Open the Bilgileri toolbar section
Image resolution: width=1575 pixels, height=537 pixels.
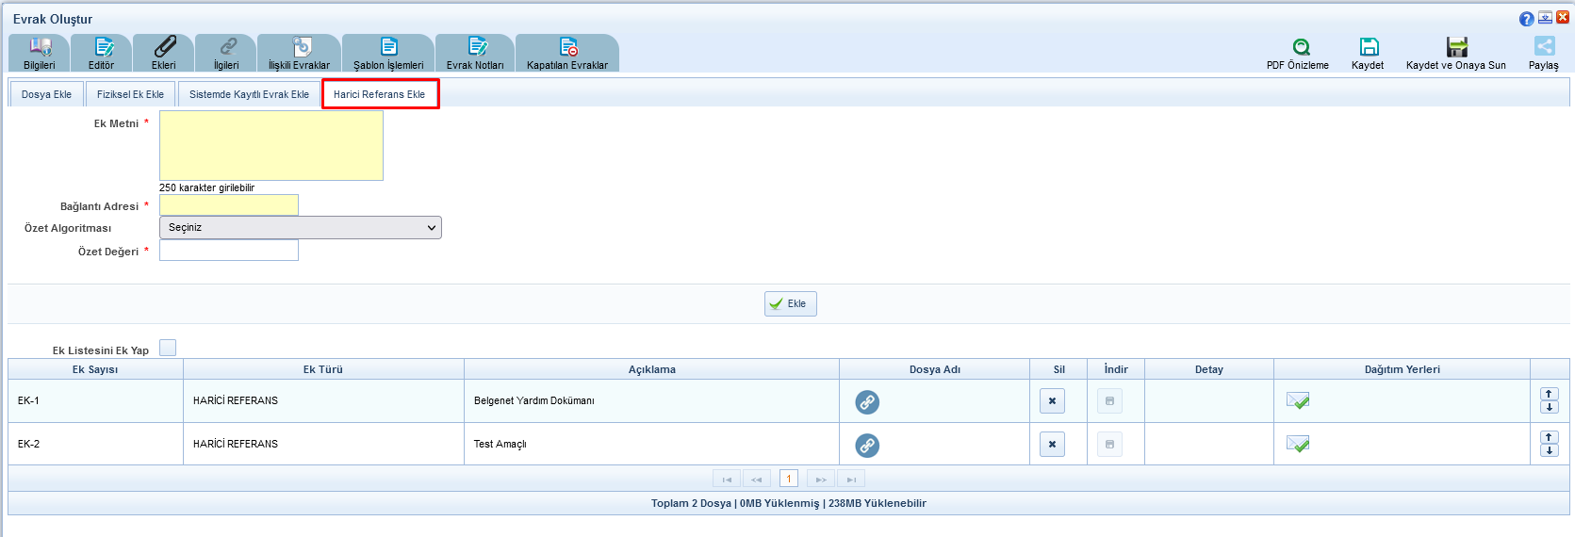(40, 53)
